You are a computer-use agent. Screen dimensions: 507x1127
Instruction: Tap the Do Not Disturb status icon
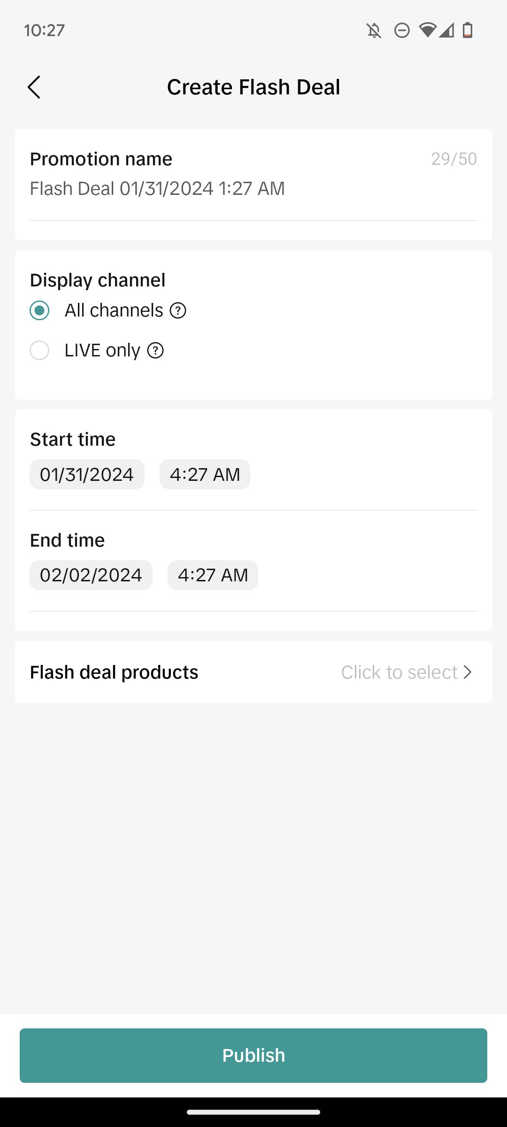402,31
